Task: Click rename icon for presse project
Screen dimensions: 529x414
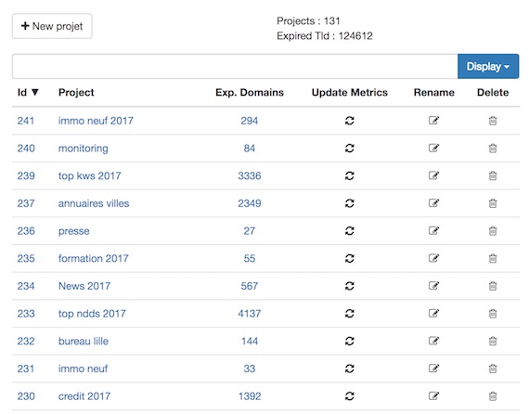Action: 433,230
